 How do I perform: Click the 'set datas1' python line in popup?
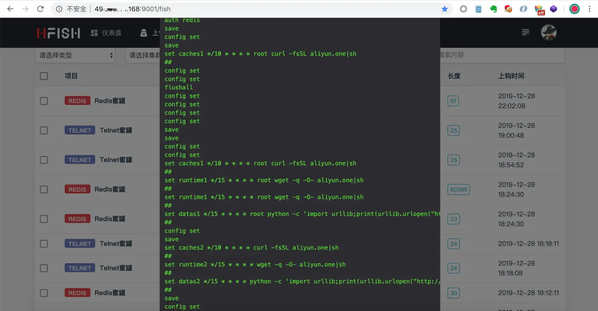(302, 214)
